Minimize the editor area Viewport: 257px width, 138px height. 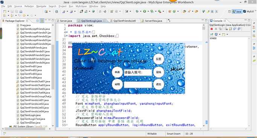pyautogui.click(x=203, y=20)
